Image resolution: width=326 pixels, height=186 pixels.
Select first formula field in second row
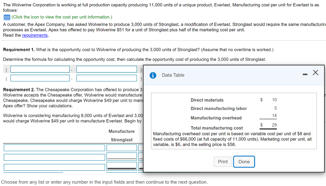click(x=40, y=78)
